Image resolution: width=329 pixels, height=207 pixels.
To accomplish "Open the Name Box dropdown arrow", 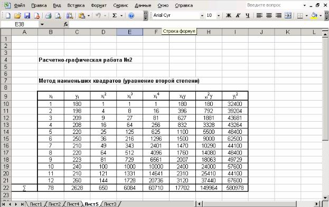I will click(42, 24).
